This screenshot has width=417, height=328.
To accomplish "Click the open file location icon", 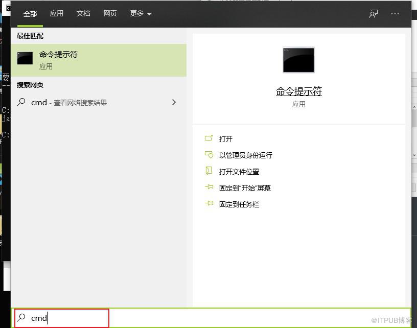I will coord(209,171).
